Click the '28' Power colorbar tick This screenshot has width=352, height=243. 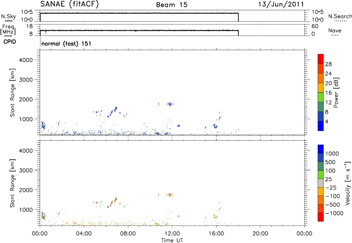click(328, 64)
